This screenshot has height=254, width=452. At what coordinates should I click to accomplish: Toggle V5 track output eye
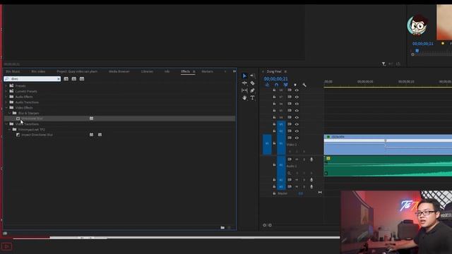[x=297, y=111]
